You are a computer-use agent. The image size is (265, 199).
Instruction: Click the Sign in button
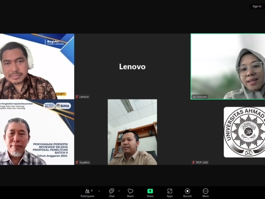click(x=257, y=7)
